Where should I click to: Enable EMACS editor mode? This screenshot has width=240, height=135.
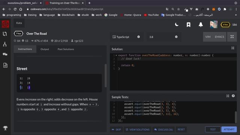coord(219,37)
